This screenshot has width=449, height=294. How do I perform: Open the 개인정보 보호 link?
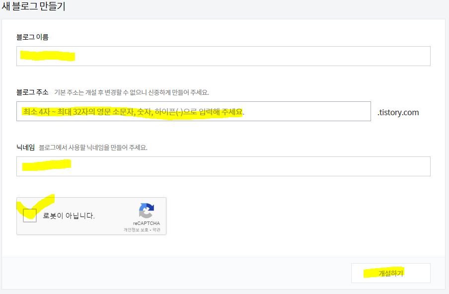pyautogui.click(x=135, y=229)
